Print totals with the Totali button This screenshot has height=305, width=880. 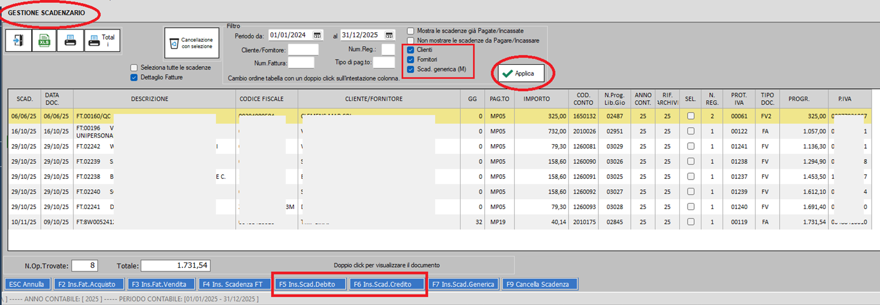click(102, 40)
